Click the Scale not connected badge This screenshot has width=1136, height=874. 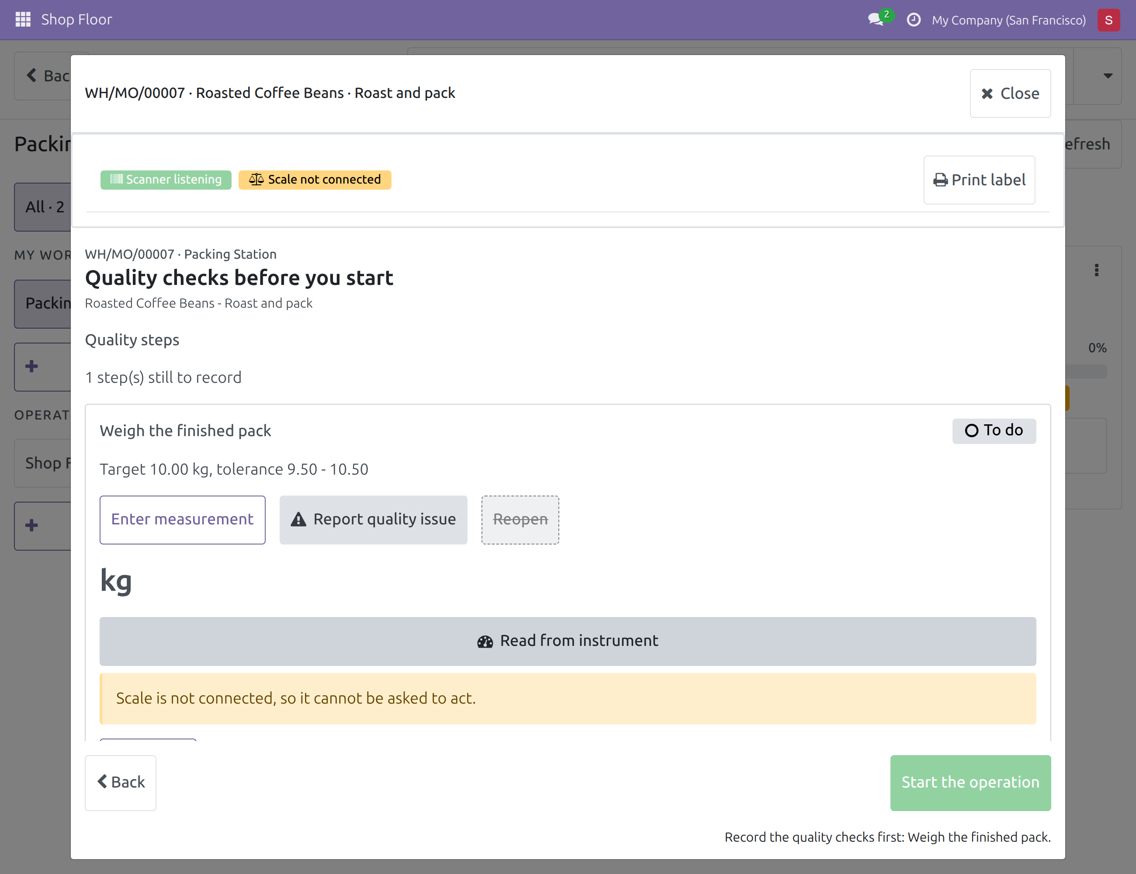(315, 180)
